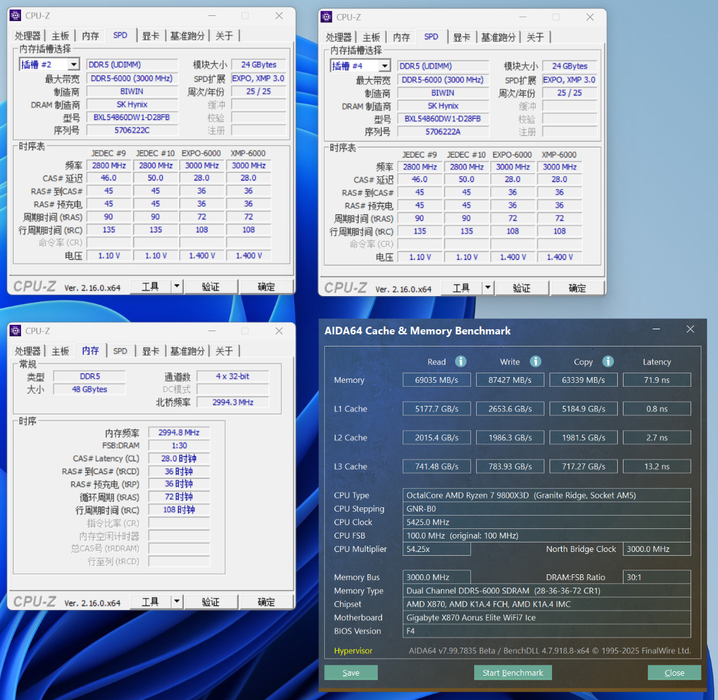Image resolution: width=718 pixels, height=700 pixels.
Task: Click the Memory Read value 69035 MB/s
Action: tap(437, 380)
